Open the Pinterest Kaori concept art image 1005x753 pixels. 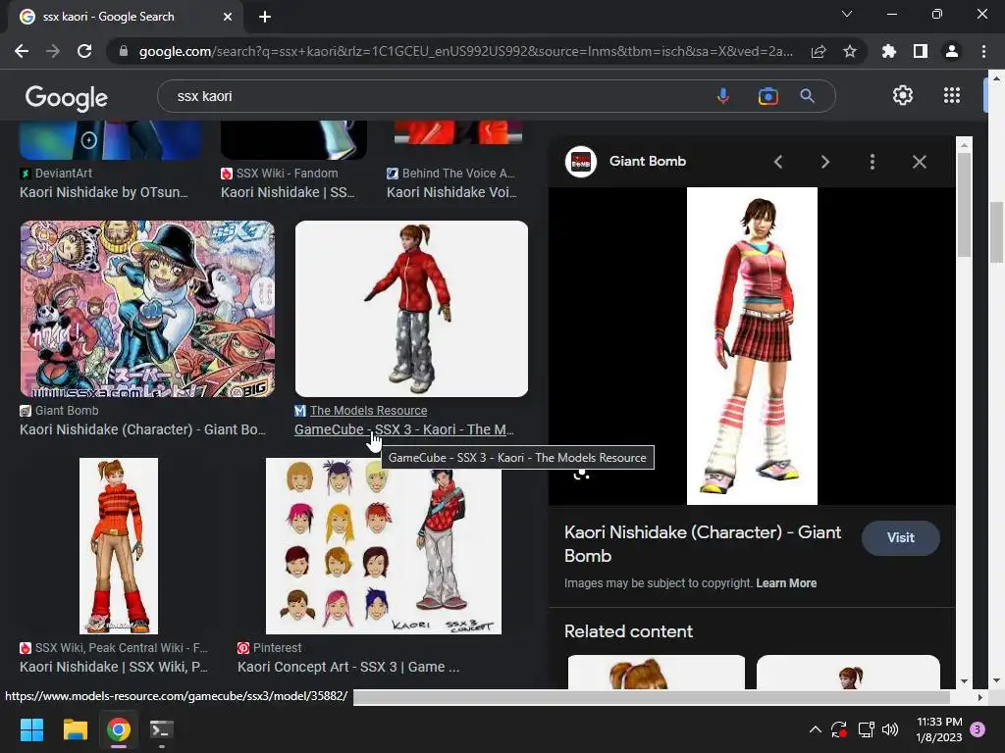384,545
